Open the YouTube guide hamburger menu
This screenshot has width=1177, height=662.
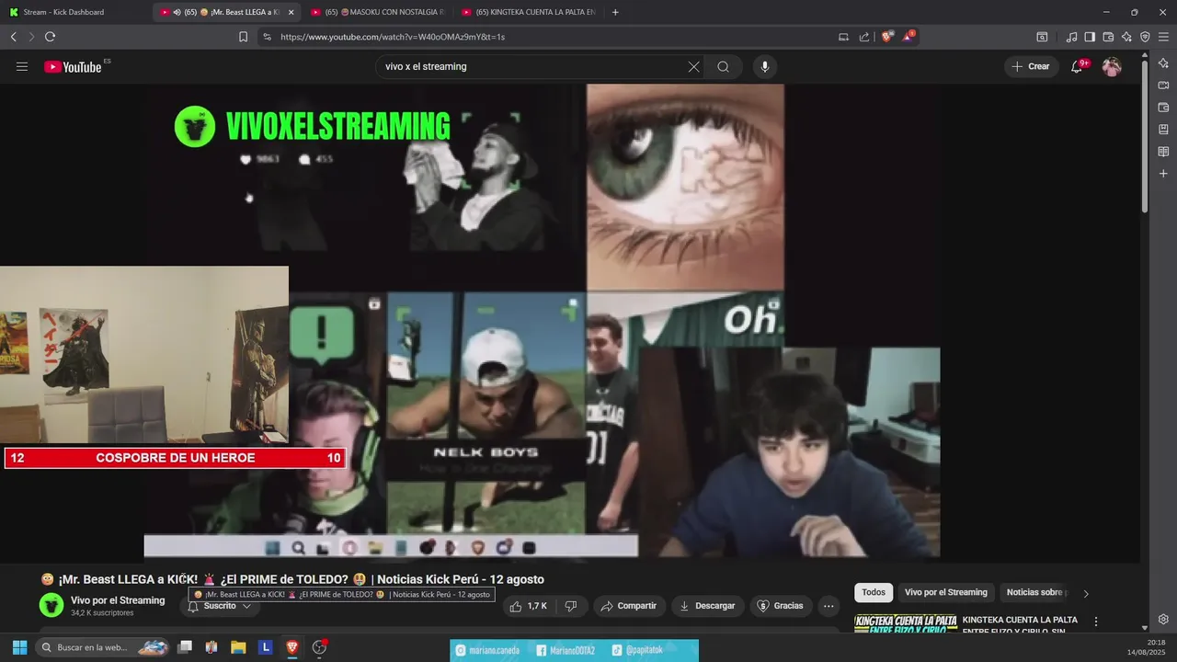[x=22, y=66]
